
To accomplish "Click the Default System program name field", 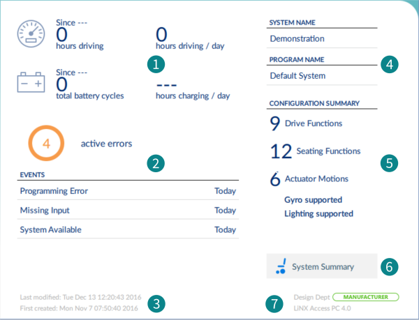I will 322,76.
